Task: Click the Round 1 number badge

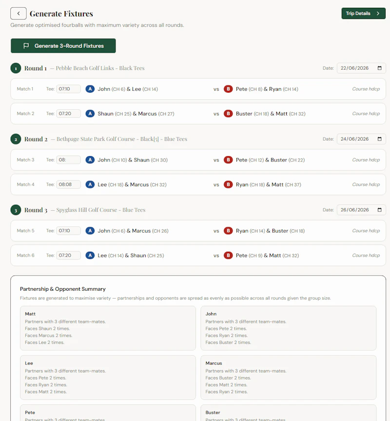Action: (16, 68)
